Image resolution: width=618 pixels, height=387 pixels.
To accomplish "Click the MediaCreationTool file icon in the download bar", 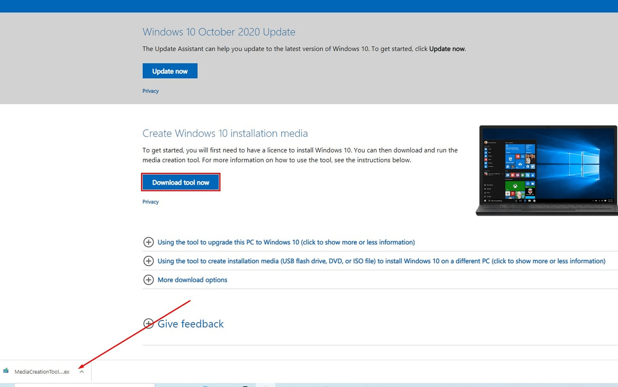I will coord(6,371).
